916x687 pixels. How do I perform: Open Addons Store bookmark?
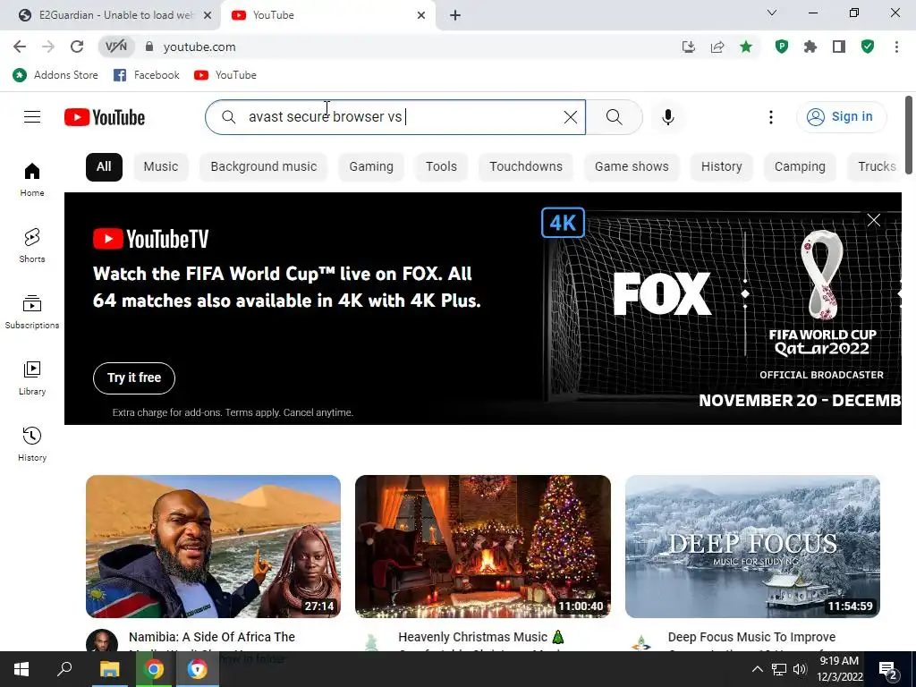[55, 75]
